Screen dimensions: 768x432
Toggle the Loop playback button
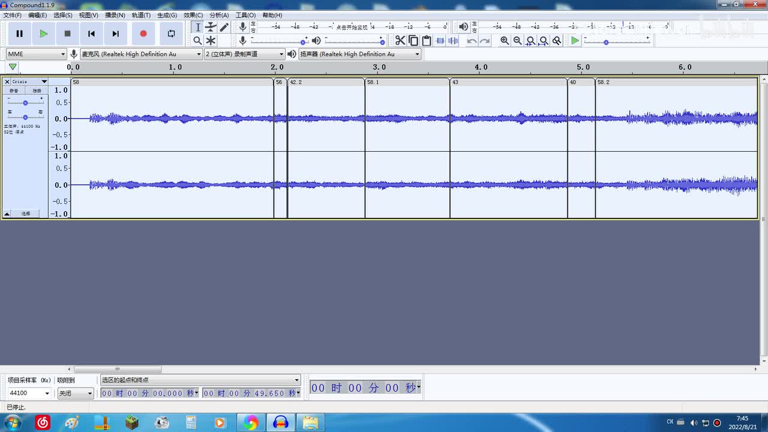(171, 34)
